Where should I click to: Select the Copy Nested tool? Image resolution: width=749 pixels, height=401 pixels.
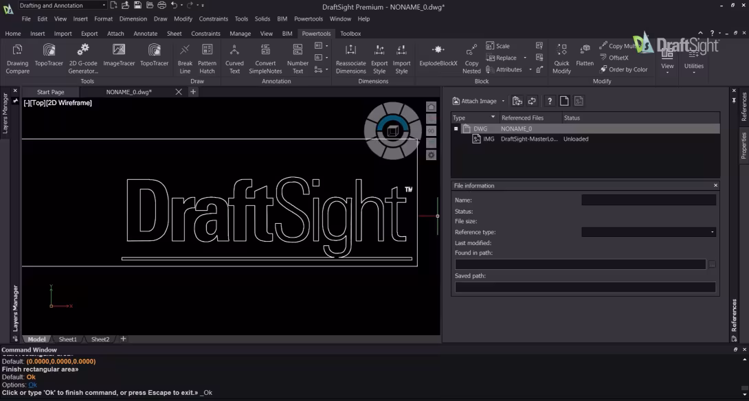(x=471, y=59)
